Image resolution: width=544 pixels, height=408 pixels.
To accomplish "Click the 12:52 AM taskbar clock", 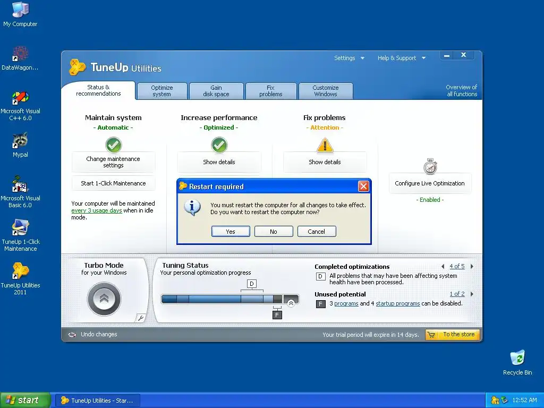I will coord(524,400).
